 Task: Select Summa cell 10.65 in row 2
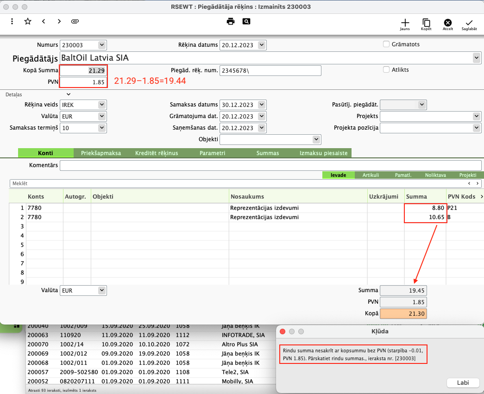point(425,217)
